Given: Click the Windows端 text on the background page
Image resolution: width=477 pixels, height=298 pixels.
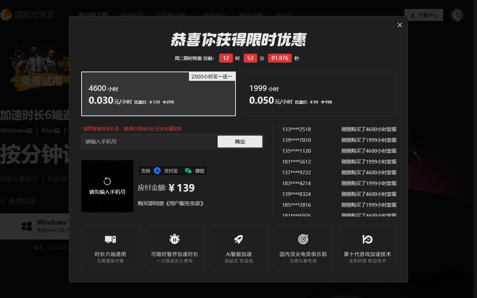Looking at the screenshot, I should pos(16,131).
